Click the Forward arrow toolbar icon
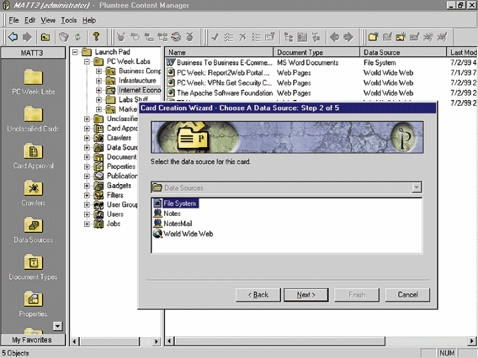 pyautogui.click(x=27, y=37)
